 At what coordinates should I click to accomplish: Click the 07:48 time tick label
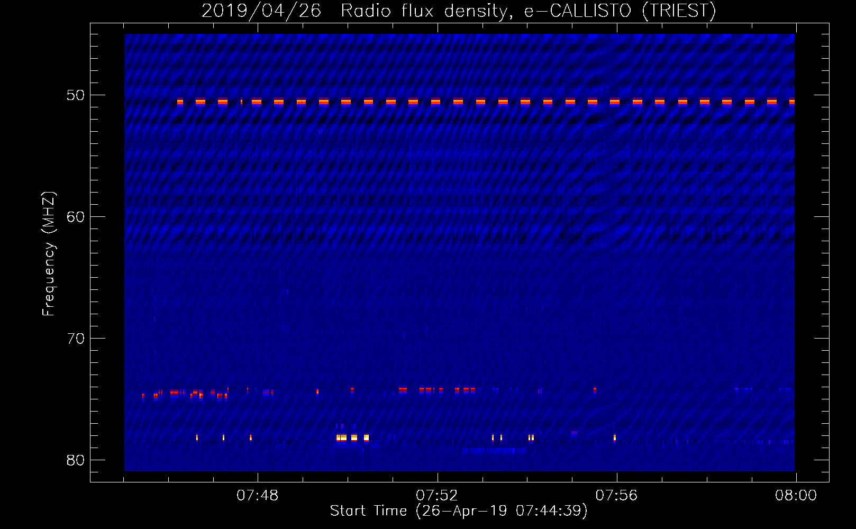tap(258, 496)
